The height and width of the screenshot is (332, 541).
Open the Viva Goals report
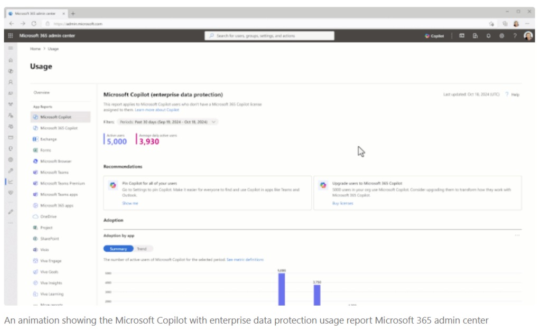(49, 272)
